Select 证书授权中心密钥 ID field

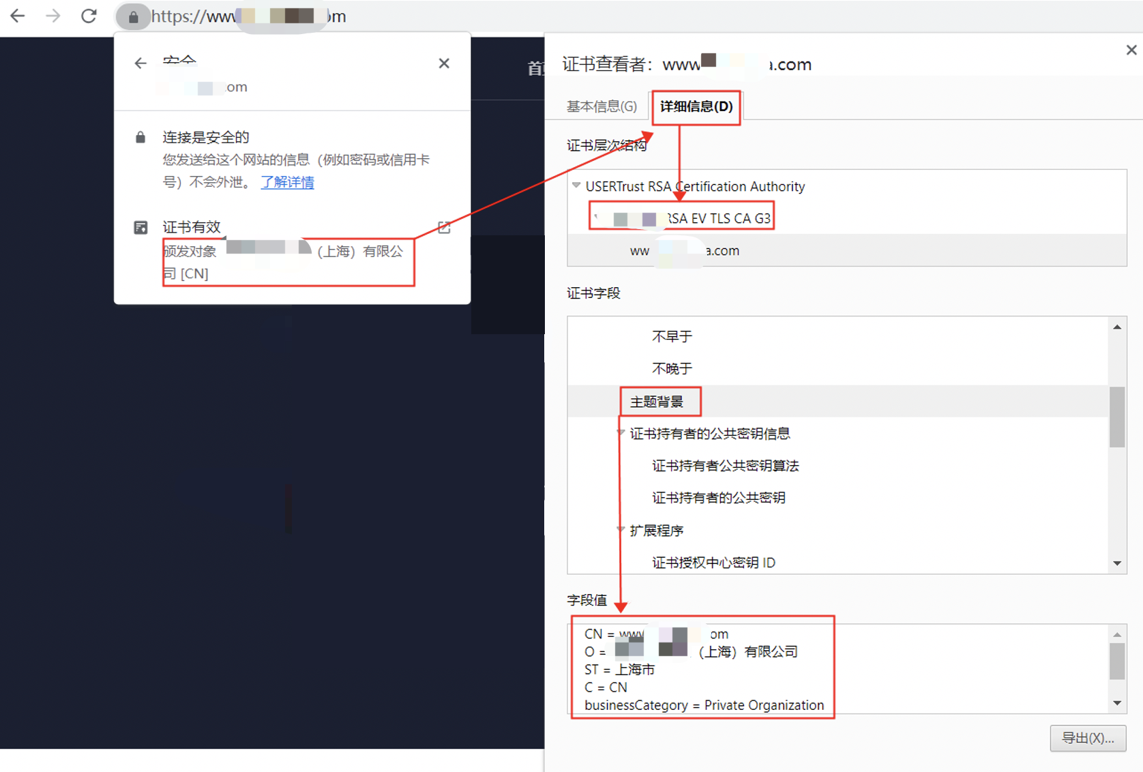click(713, 563)
